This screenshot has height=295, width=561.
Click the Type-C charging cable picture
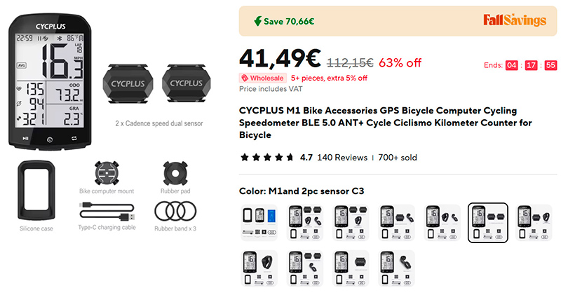(107, 210)
